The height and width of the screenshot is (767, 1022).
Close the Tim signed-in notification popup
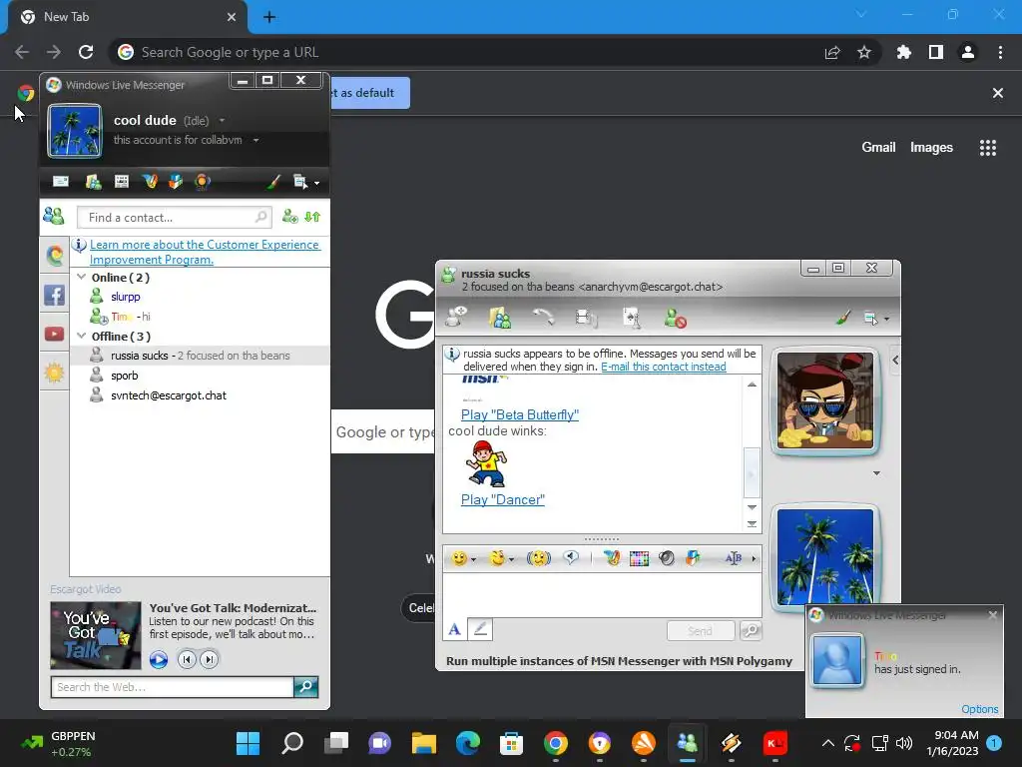tap(993, 614)
